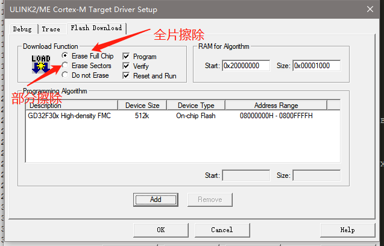Click the Device Size column header
This screenshot has height=246, width=384.
coord(142,106)
